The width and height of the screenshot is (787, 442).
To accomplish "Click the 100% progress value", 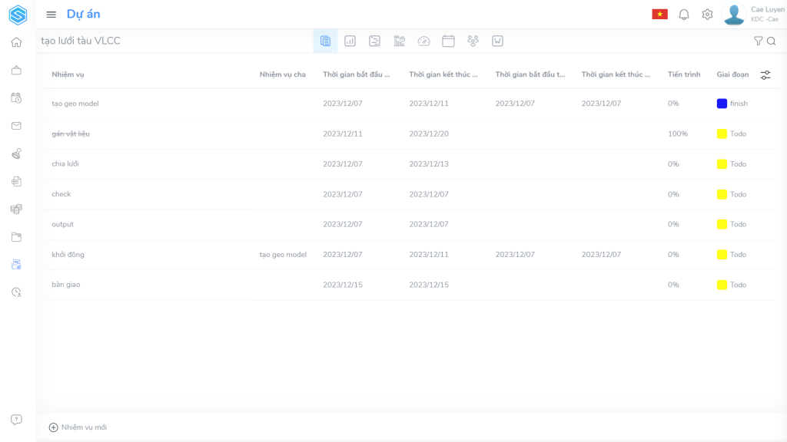I will pyautogui.click(x=678, y=134).
